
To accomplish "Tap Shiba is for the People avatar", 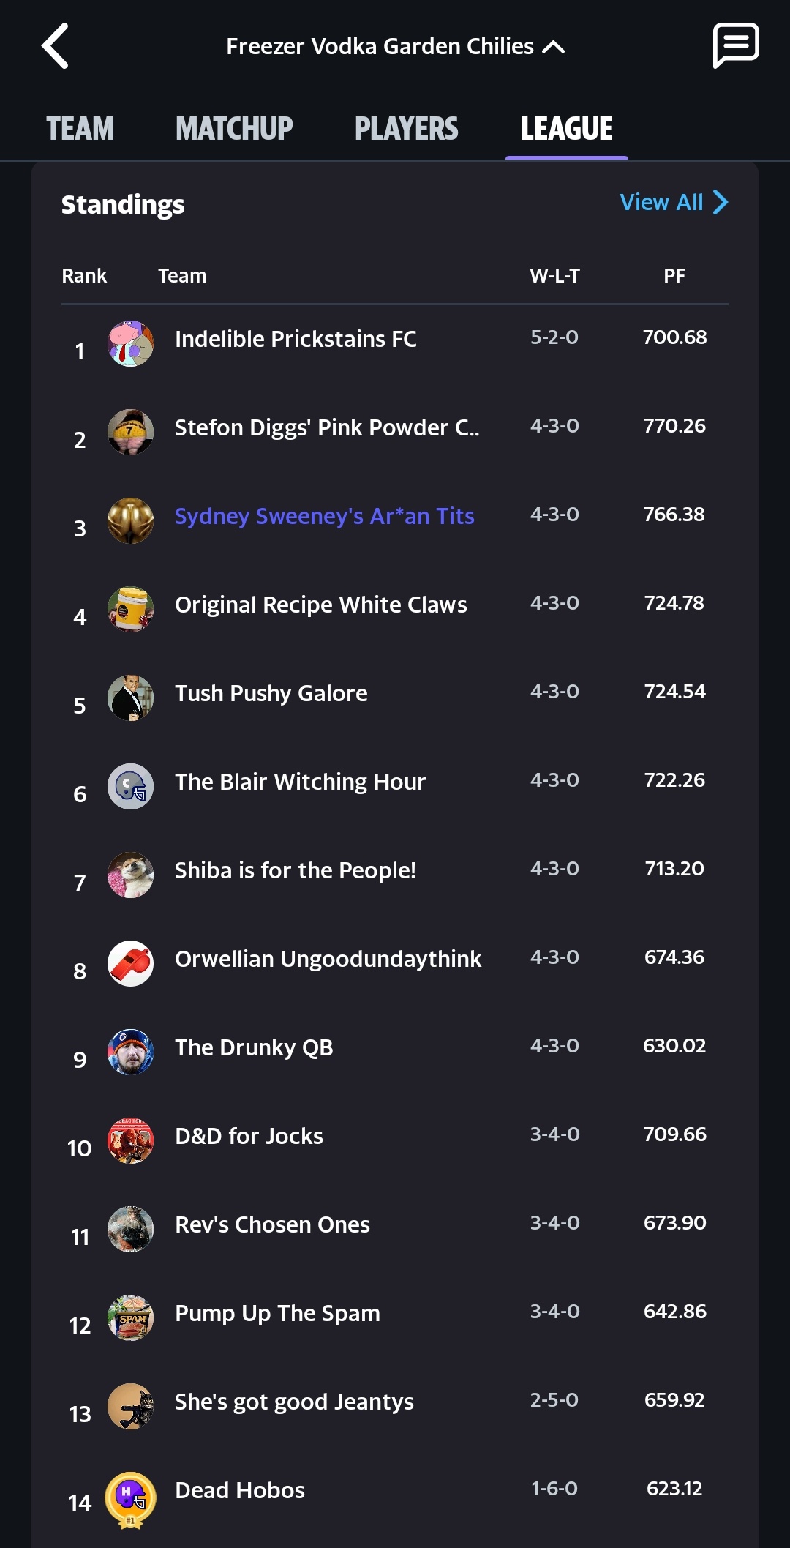I will pos(130,875).
